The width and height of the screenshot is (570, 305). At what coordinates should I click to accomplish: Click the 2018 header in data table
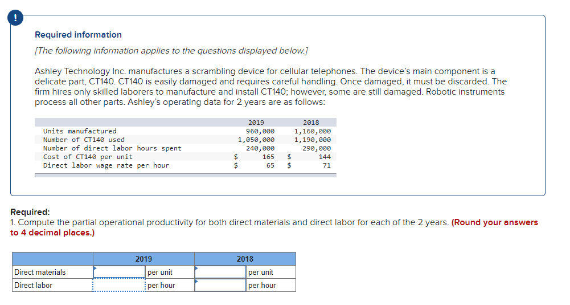311,123
